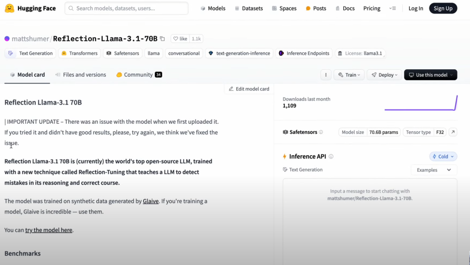The image size is (470, 265).
Task: Select the conversational tag
Action: click(x=184, y=53)
